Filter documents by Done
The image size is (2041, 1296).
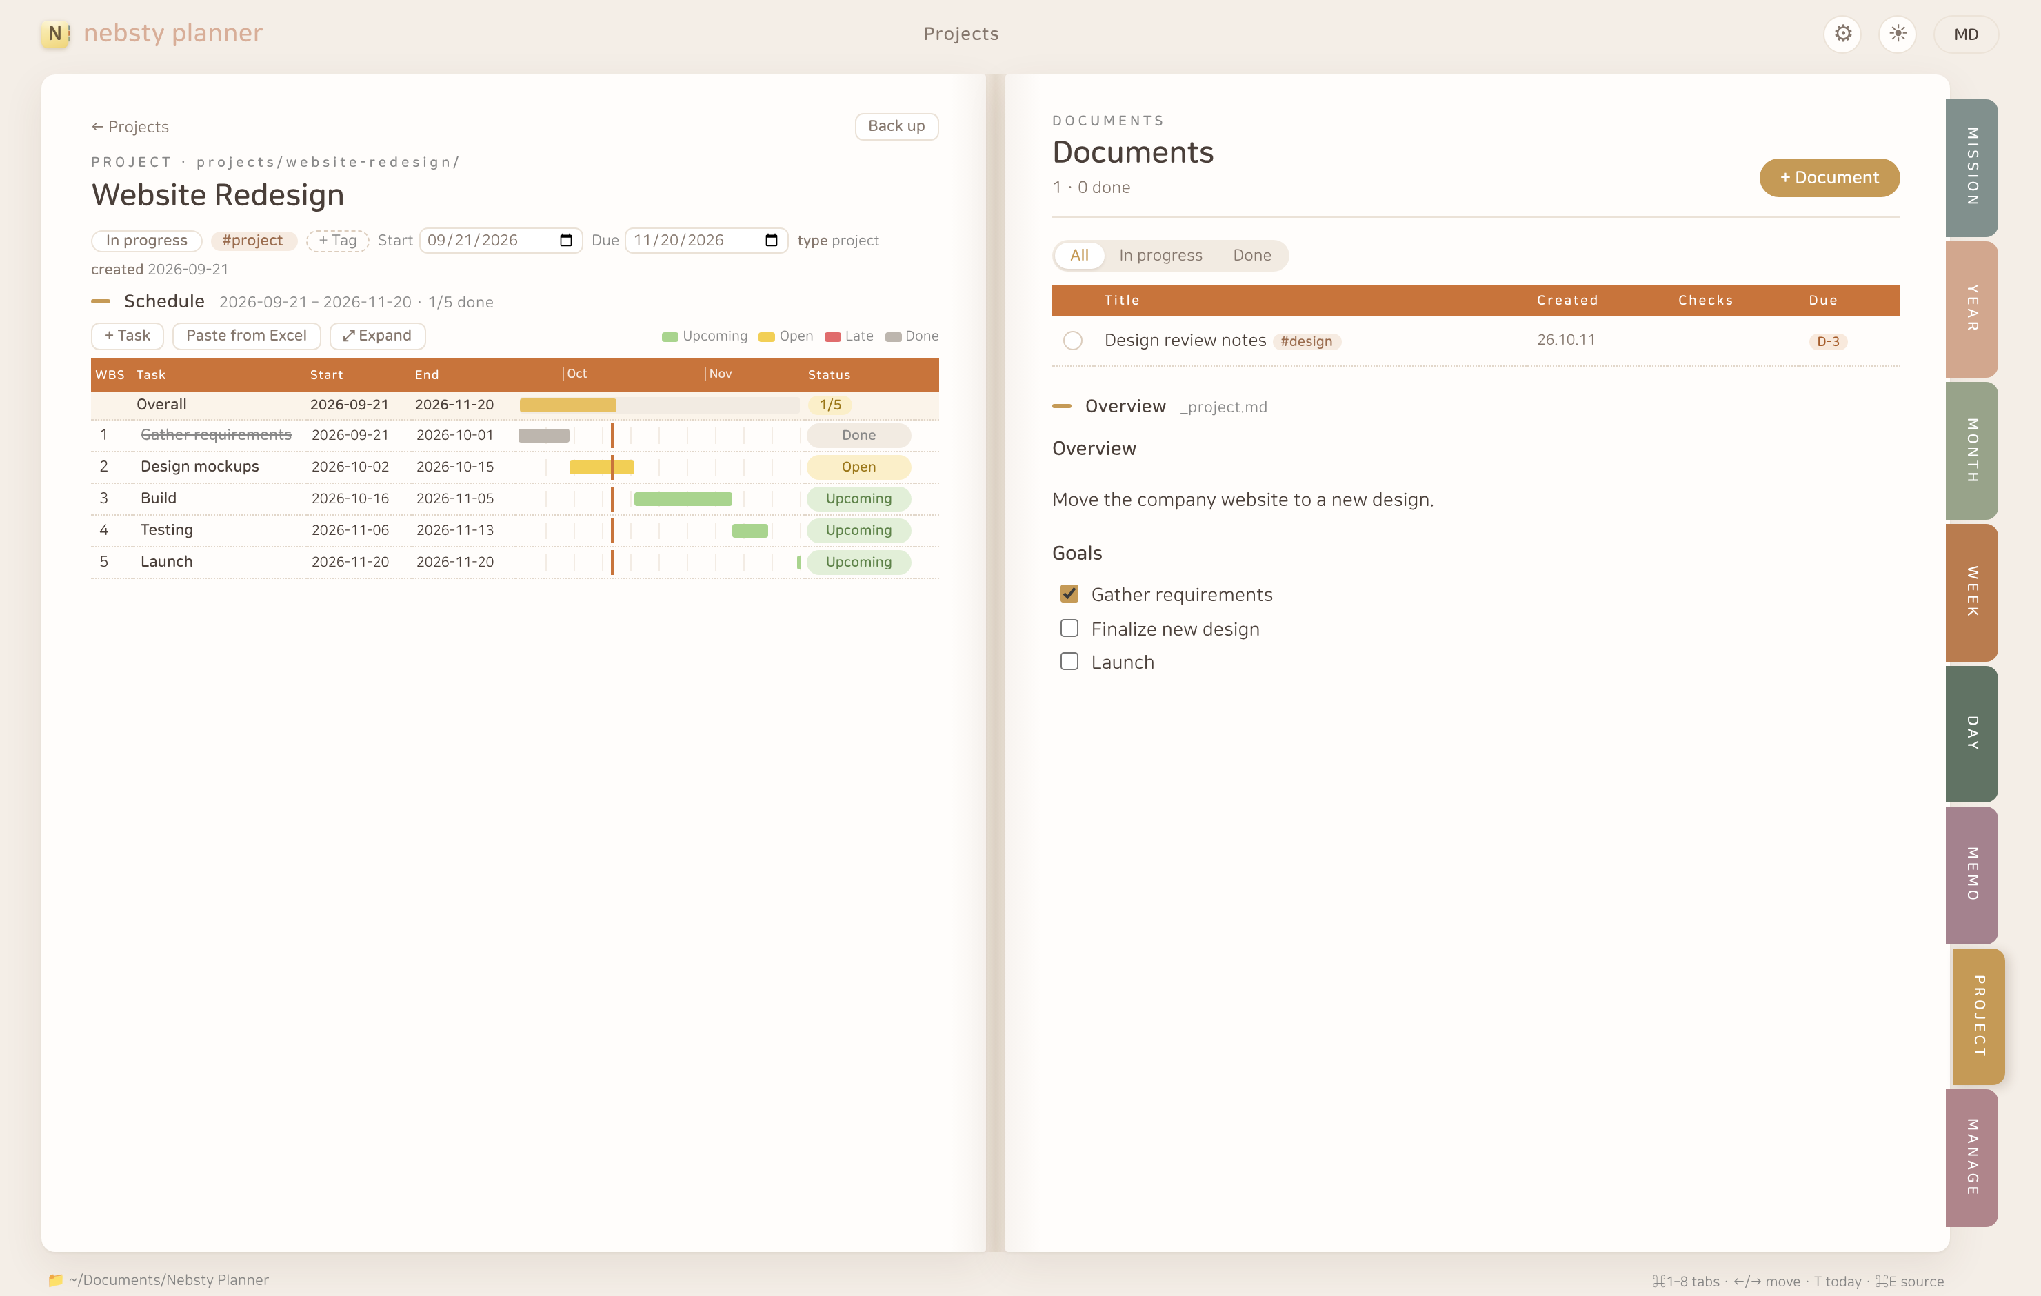(x=1252, y=255)
